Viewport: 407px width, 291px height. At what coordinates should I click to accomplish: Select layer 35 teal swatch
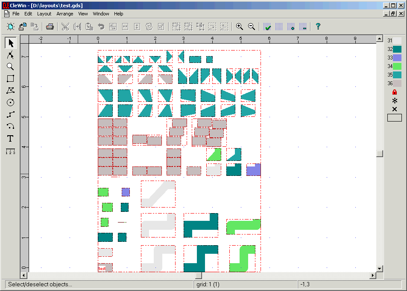[x=397, y=75]
